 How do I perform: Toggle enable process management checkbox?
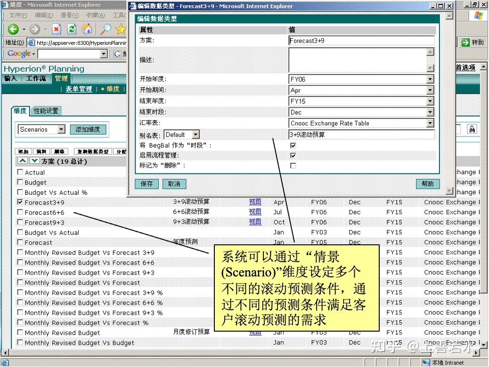(293, 156)
